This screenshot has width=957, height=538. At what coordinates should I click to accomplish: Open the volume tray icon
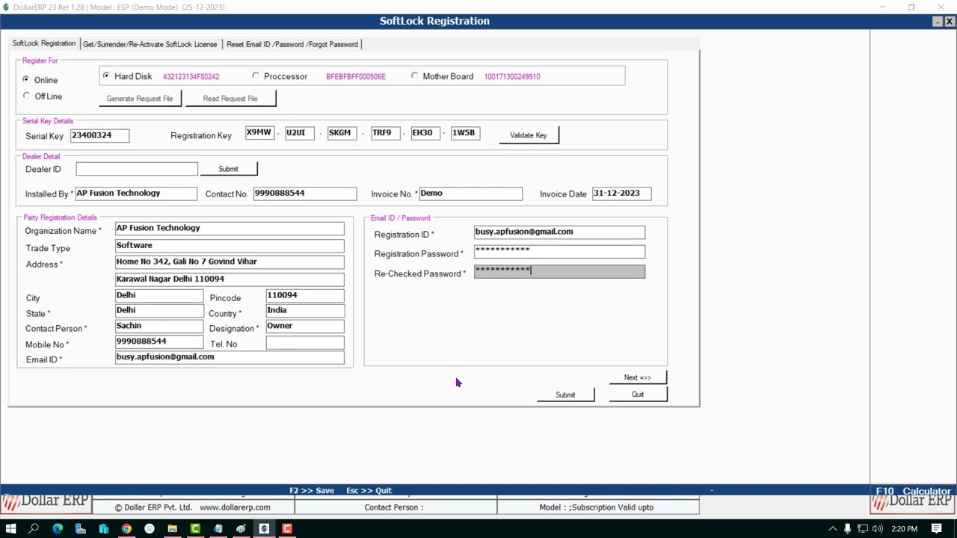pos(877,528)
